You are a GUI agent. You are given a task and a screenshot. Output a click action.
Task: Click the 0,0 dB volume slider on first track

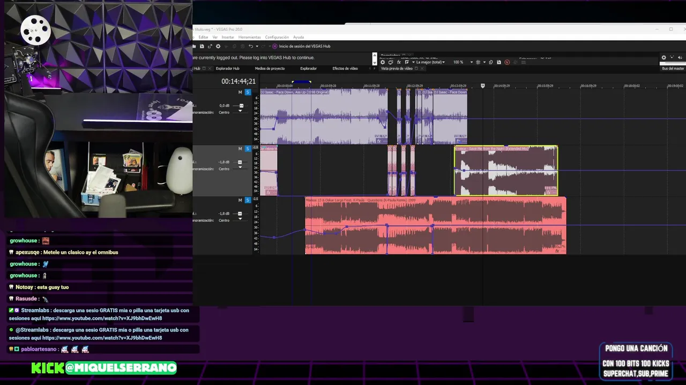tap(241, 106)
